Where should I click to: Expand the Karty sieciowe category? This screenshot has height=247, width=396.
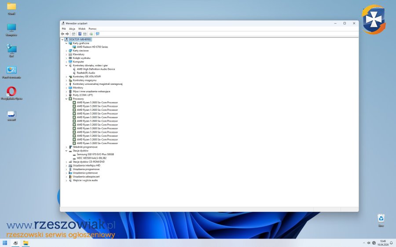coord(66,51)
